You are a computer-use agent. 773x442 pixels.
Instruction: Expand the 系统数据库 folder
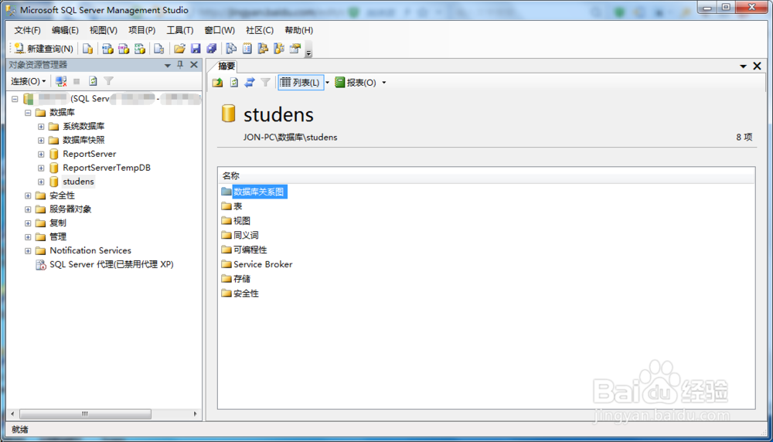coord(41,127)
